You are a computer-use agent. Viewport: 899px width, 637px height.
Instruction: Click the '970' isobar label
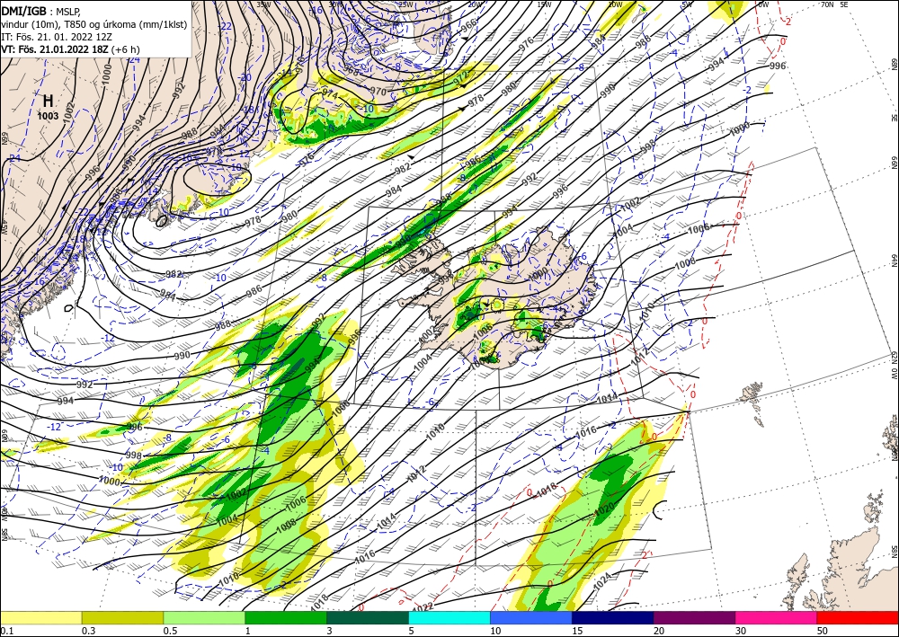378,91
